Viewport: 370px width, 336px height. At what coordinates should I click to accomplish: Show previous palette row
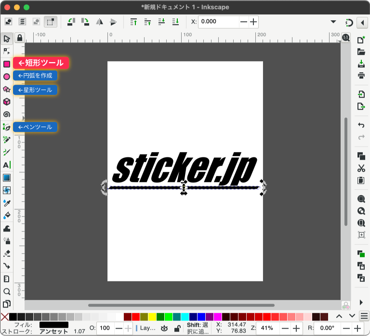339,316
